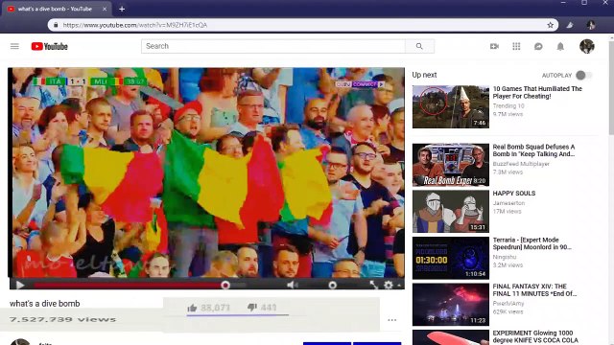Play the video with the play button
614x345 pixels.
coord(20,285)
